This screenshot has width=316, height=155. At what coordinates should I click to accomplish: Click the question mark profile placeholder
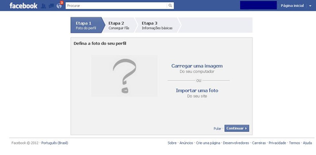124,76
